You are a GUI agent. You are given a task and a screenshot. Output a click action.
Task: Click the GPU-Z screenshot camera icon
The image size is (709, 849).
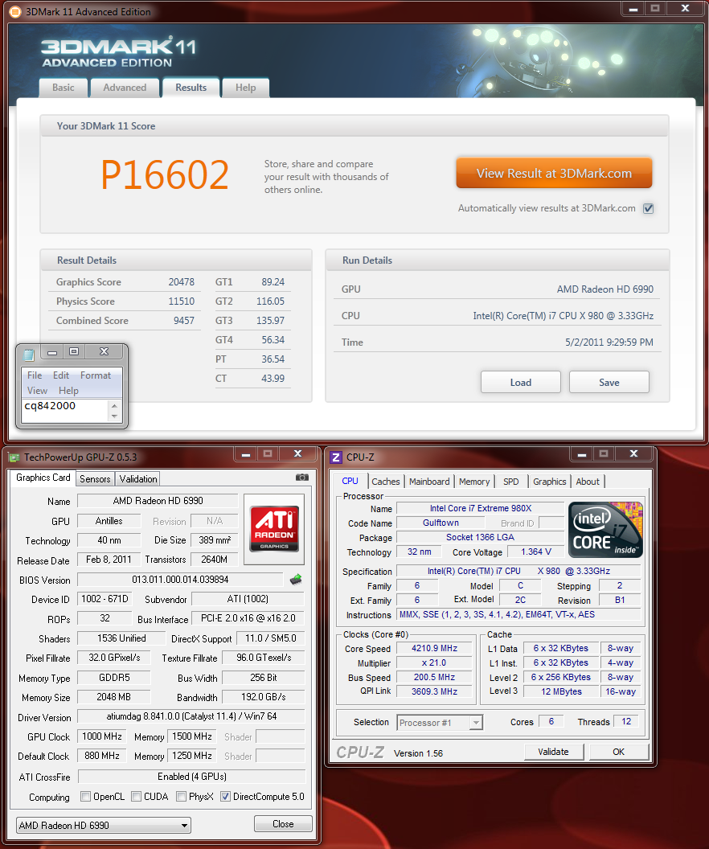[x=302, y=478]
